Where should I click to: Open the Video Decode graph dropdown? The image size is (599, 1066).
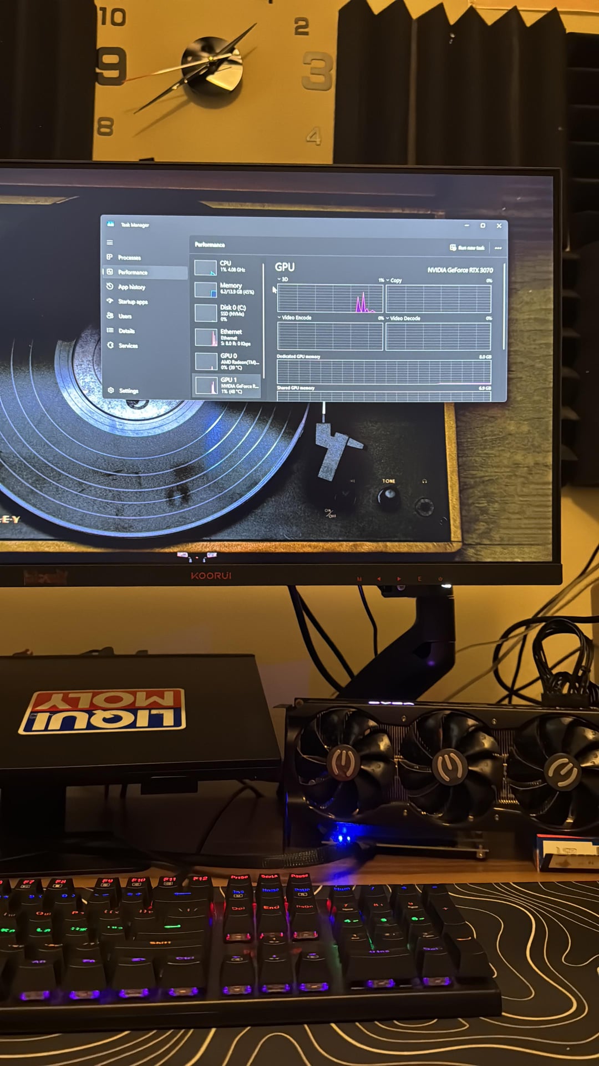tap(388, 318)
